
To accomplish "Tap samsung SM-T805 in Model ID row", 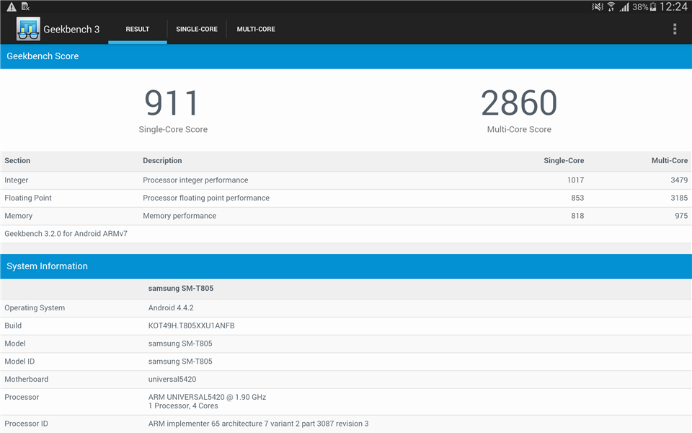I will pos(180,362).
